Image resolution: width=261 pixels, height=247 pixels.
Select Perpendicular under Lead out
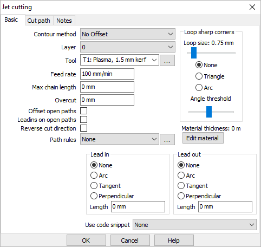199,196
